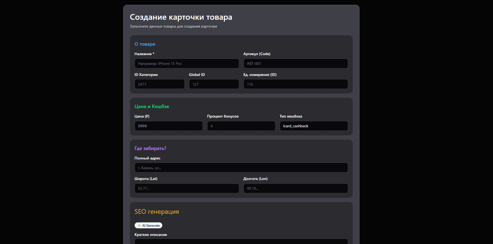Click the Процент бонусов field showing 4
The height and width of the screenshot is (244, 493).
click(241, 126)
